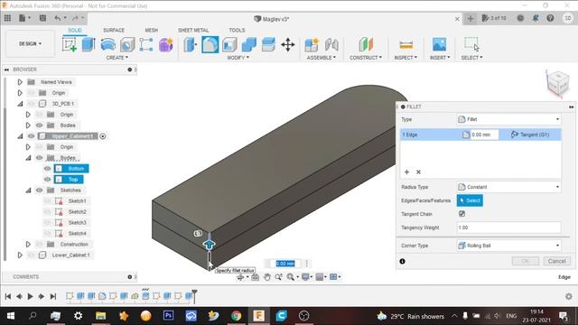
Task: Activate Upper_Cabinet:1 component radio button
Action: pos(103,136)
